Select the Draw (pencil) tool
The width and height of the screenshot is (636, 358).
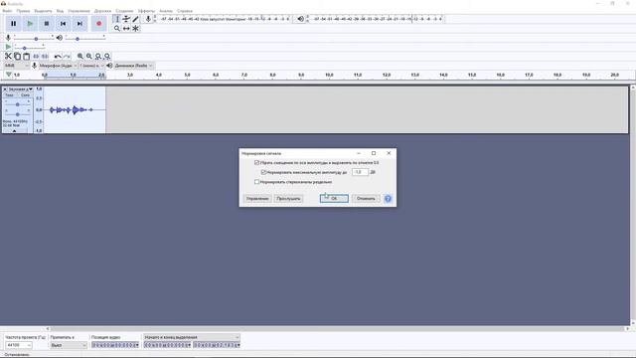[135, 19]
